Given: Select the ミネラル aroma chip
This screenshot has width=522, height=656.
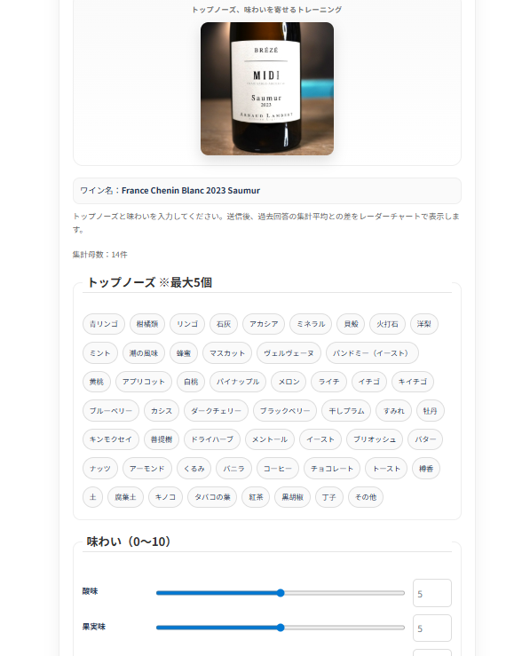Looking at the screenshot, I should (311, 324).
